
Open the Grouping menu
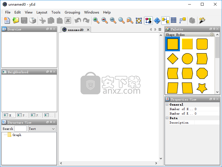pos(72,12)
